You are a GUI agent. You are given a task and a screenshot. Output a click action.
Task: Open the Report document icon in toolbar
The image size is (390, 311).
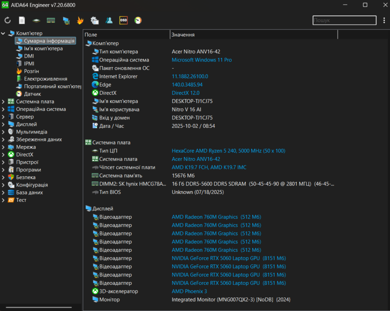click(x=22, y=21)
